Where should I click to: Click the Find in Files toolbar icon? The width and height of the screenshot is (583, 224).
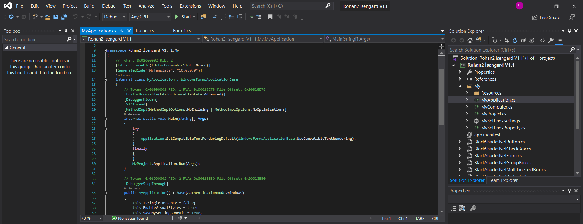204,17
